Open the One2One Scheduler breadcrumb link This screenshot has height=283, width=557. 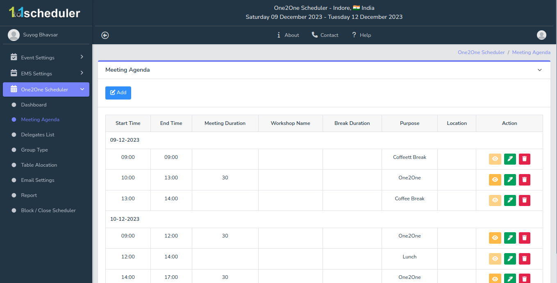(x=481, y=52)
